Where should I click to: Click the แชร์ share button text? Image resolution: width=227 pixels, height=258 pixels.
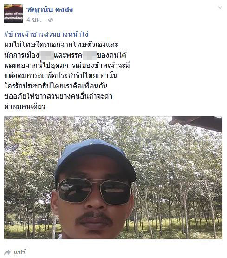coord(19,252)
